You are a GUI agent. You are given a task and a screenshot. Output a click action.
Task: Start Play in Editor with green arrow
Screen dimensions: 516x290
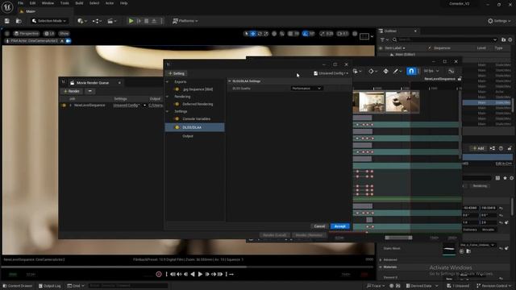click(131, 21)
